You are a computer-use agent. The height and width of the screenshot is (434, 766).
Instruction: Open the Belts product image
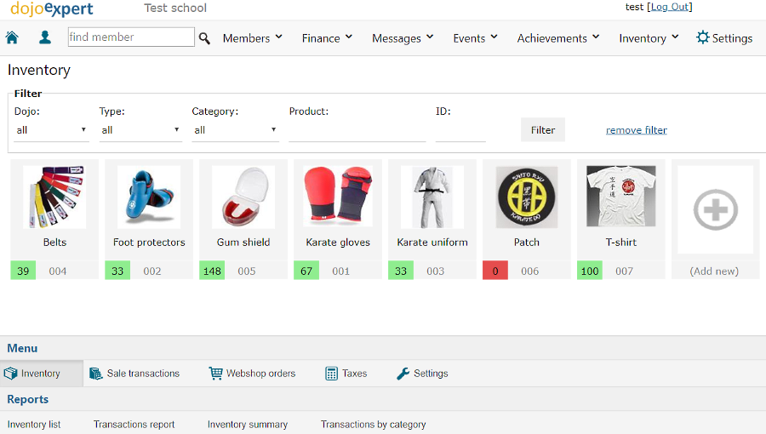(x=54, y=197)
